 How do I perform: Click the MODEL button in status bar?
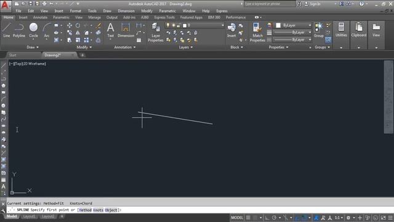[x=237, y=218]
